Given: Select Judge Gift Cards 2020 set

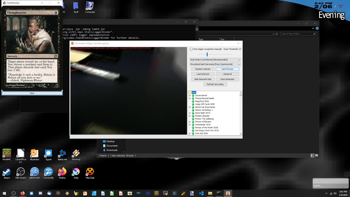Looking at the screenshot, I should coord(205,104).
